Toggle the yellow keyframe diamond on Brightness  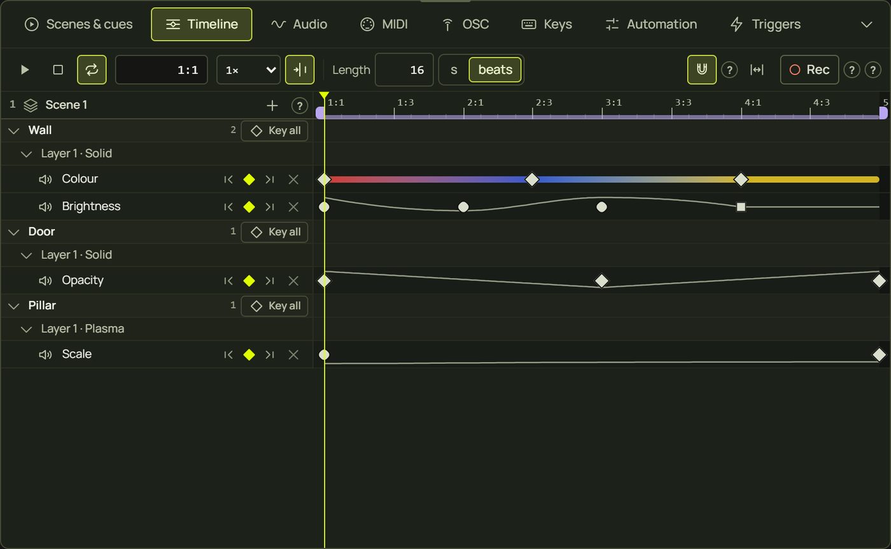[249, 207]
